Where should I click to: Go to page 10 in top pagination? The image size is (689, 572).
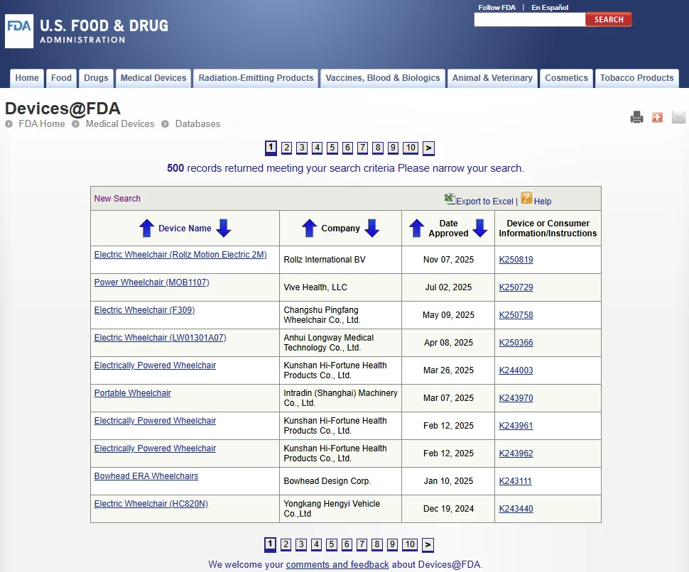tap(411, 148)
